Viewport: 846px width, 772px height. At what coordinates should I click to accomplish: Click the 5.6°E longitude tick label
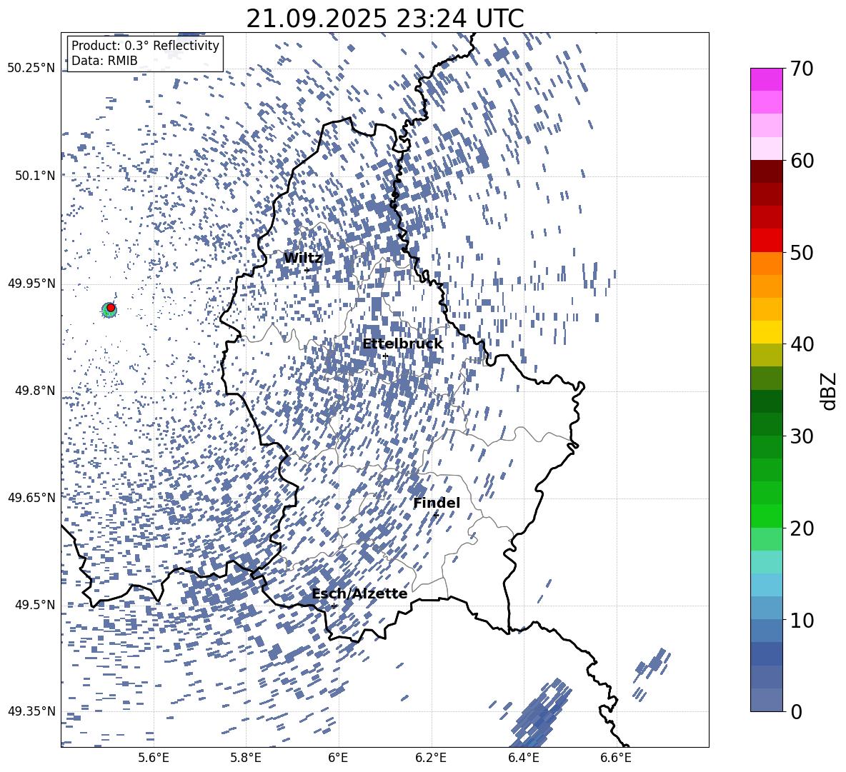point(154,758)
